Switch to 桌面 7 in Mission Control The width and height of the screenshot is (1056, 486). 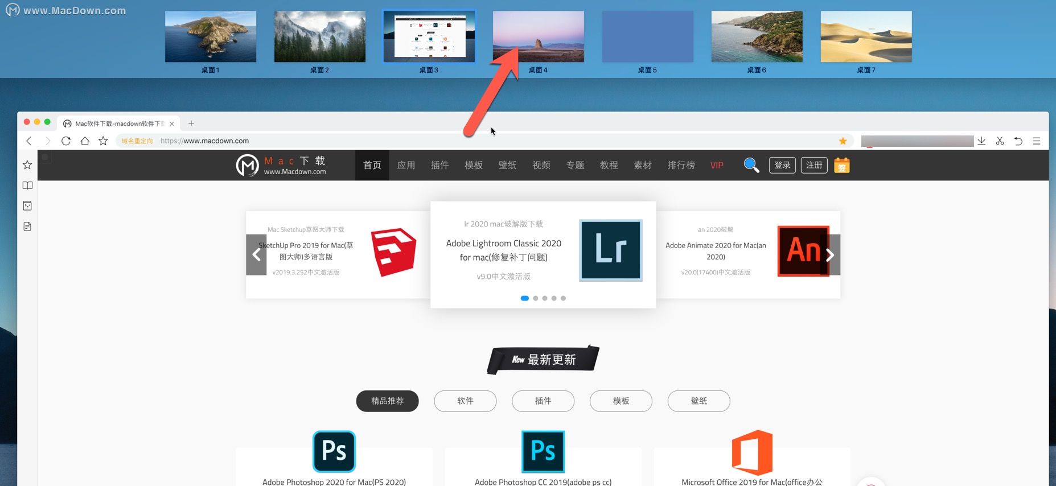(x=866, y=36)
